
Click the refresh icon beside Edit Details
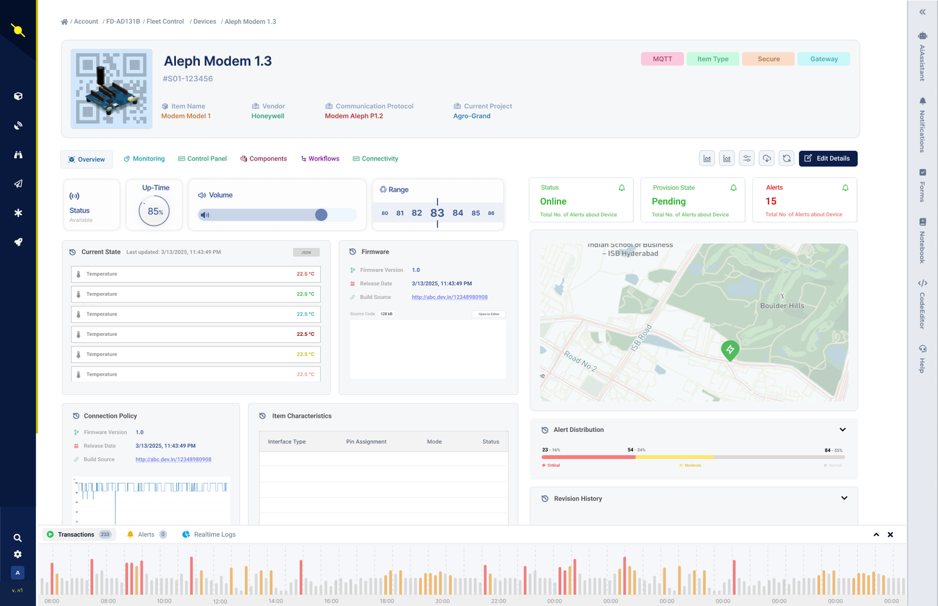[787, 158]
